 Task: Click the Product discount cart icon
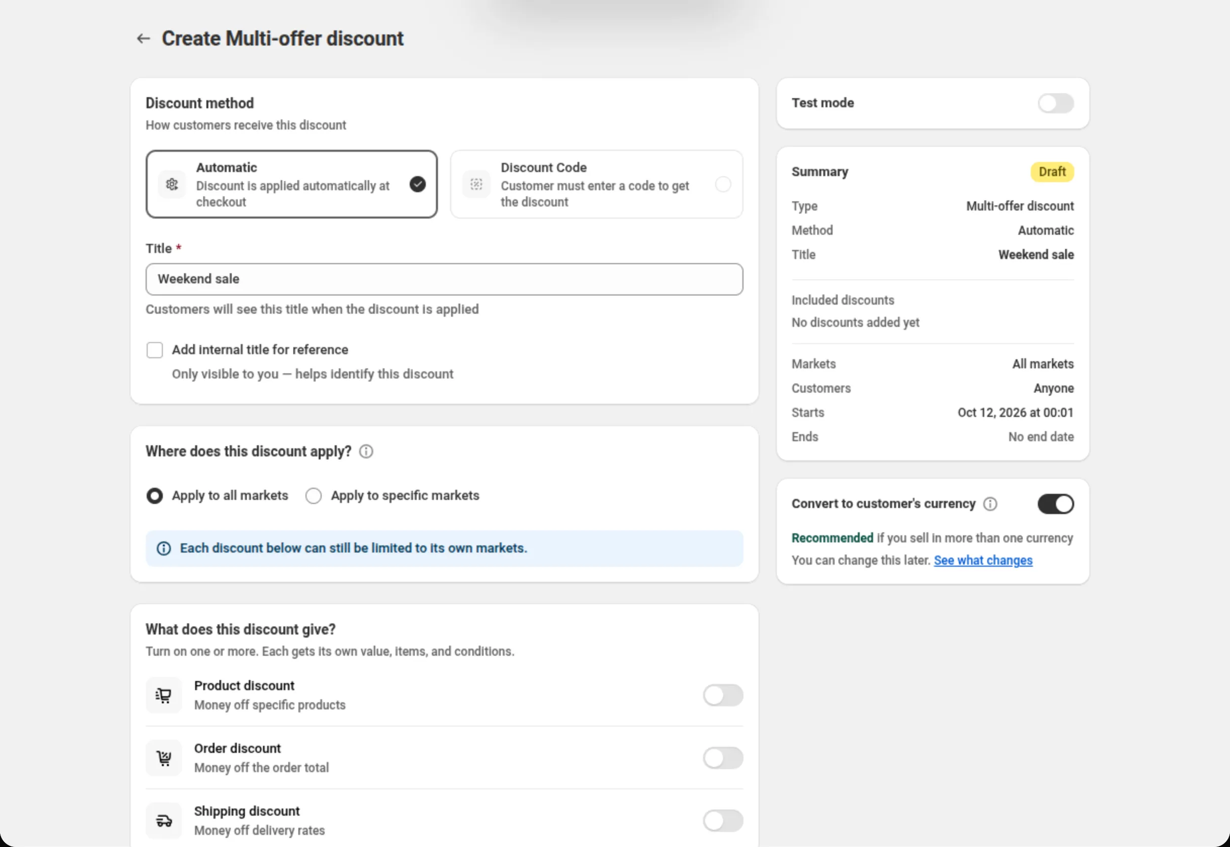pos(164,695)
